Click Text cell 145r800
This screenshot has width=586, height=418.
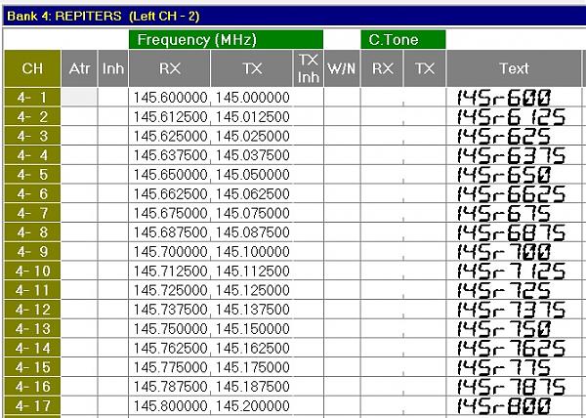point(514,405)
